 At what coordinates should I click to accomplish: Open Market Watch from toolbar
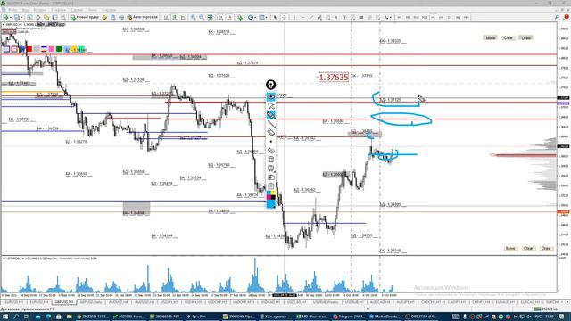coord(29,17)
